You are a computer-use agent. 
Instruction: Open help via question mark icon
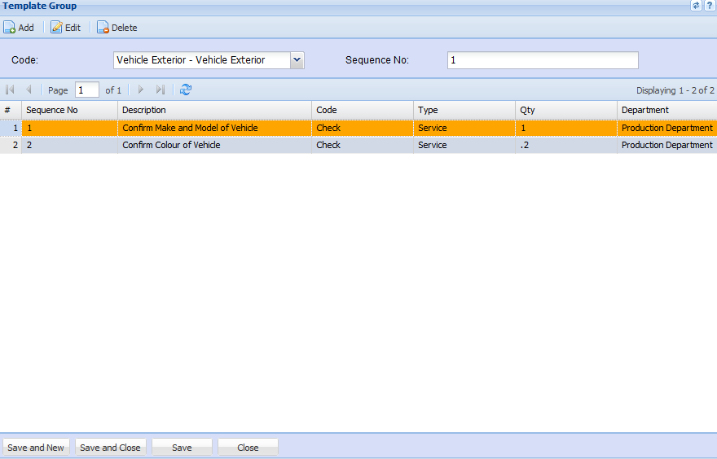[x=710, y=6]
